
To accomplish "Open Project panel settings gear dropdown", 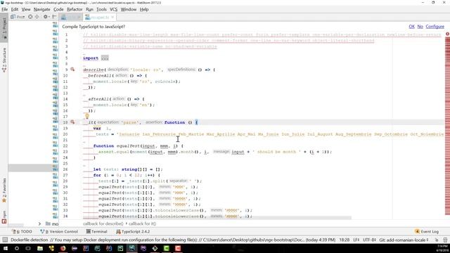I will (46, 17).
